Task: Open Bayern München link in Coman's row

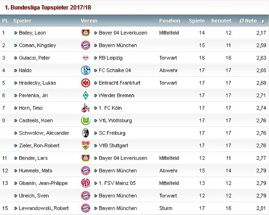Action: point(118,45)
